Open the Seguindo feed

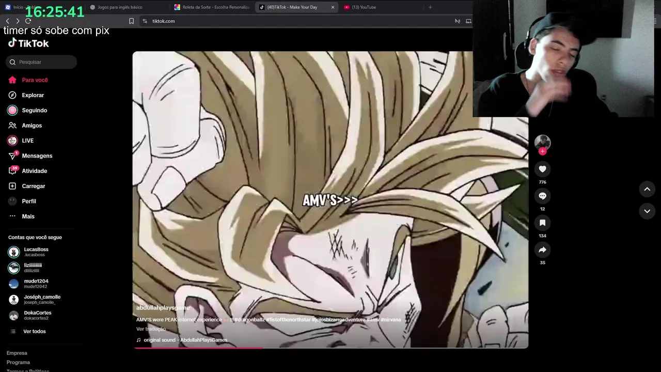point(27,110)
